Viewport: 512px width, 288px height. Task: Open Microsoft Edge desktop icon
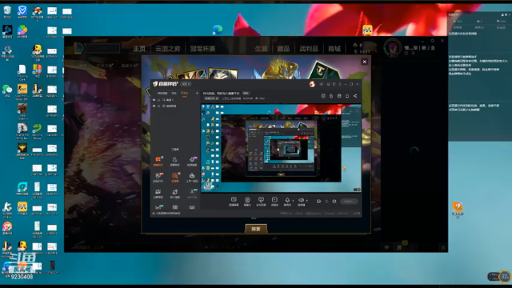(217, 30)
